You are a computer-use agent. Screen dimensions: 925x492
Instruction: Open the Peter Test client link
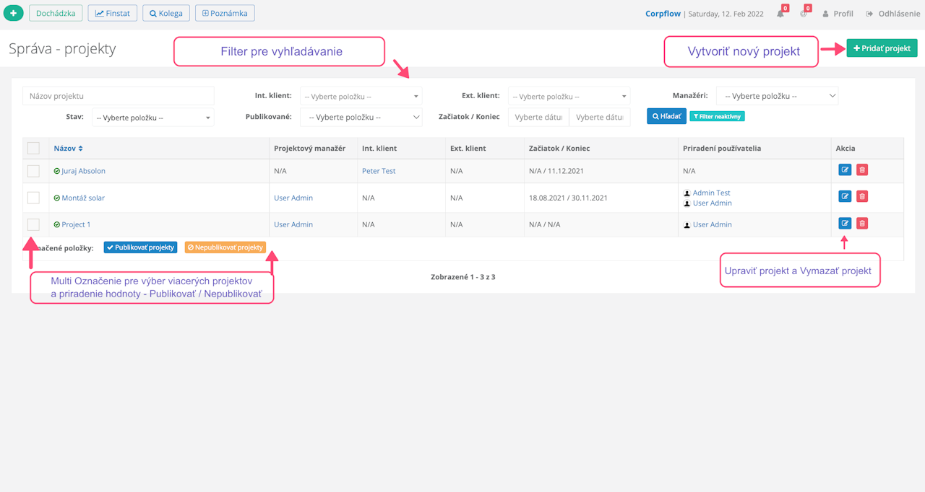coord(379,171)
